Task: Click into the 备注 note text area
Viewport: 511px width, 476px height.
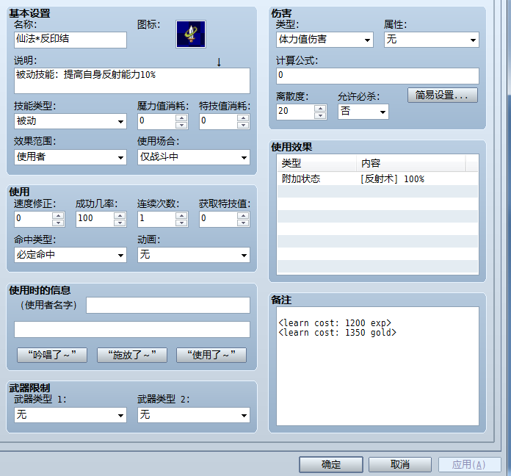Action: click(377, 366)
